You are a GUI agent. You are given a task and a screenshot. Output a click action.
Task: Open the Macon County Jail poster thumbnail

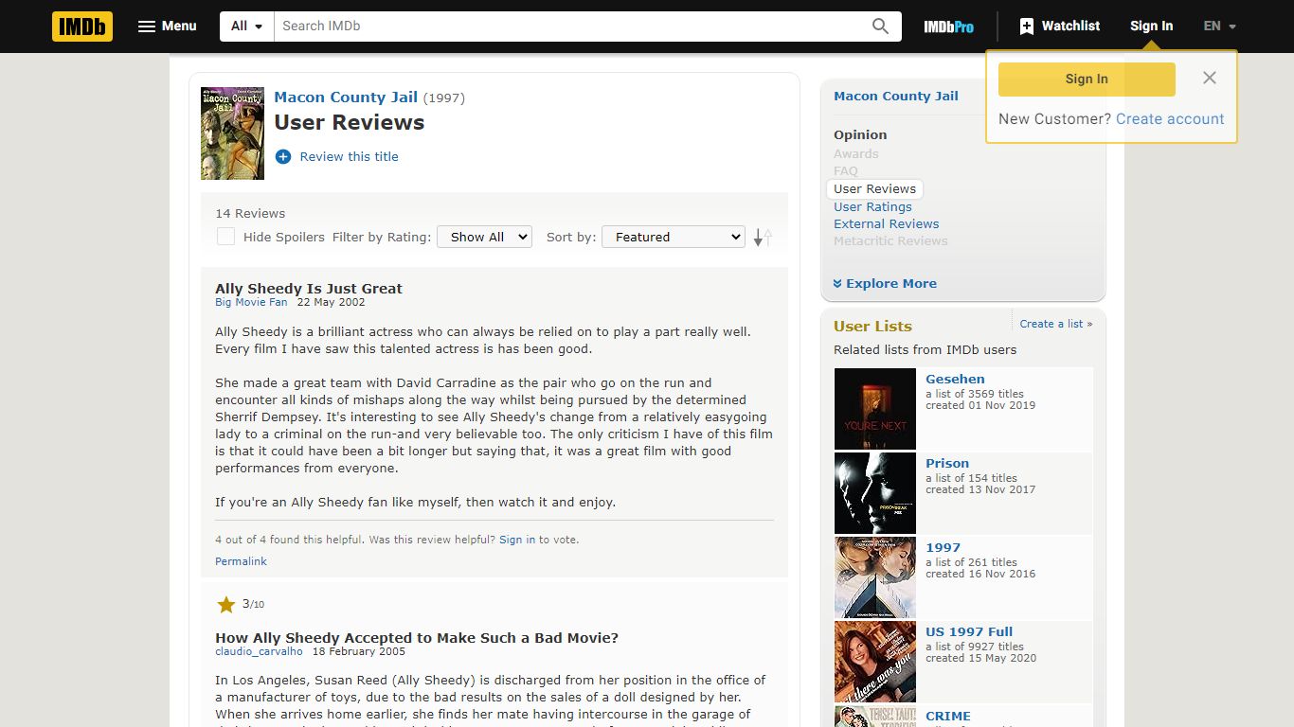click(x=232, y=133)
